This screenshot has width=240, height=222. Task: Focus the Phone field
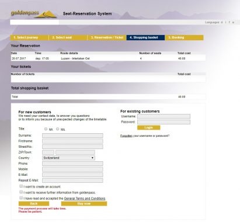(72, 164)
